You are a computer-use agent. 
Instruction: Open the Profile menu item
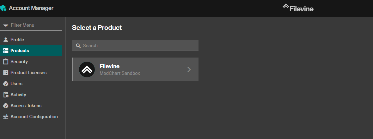(31, 40)
